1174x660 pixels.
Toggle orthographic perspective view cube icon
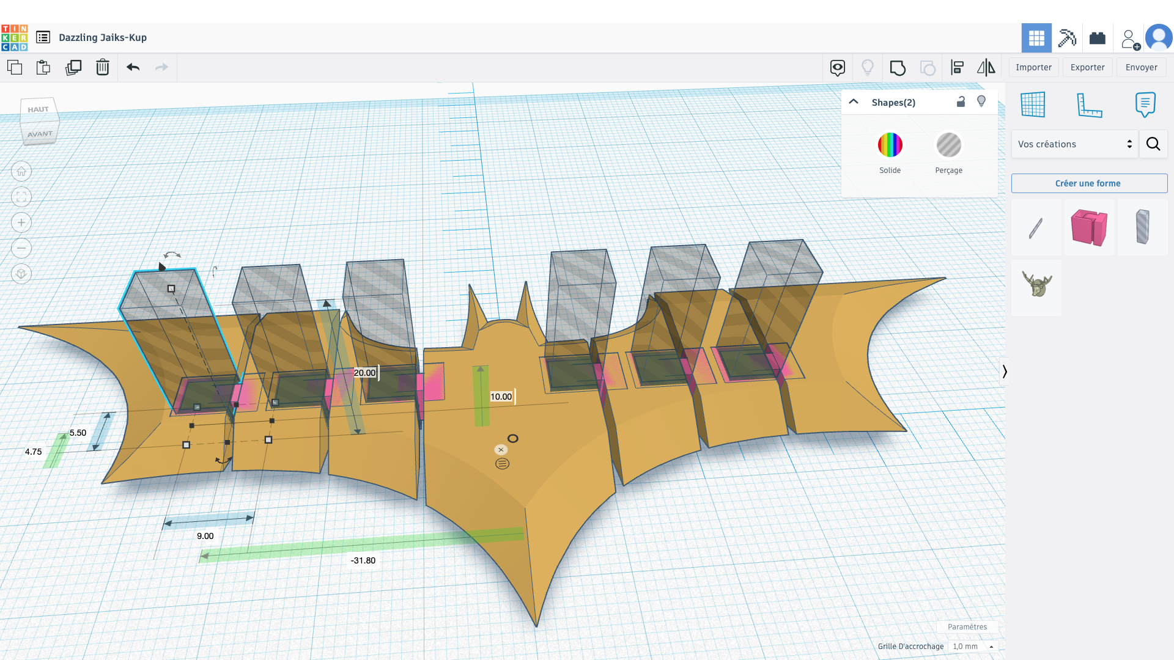click(x=21, y=274)
